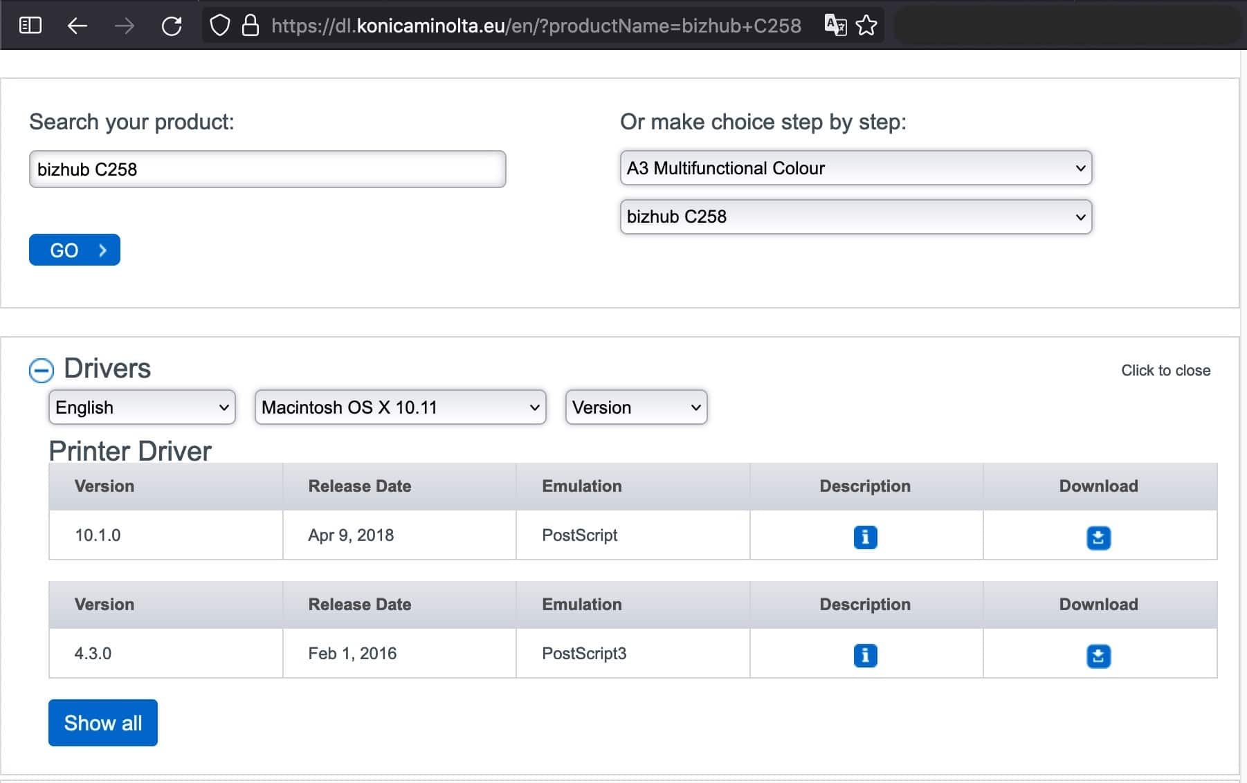Viewport: 1247px width, 783px height.
Task: Open tracking protection shield icon
Action: point(219,26)
